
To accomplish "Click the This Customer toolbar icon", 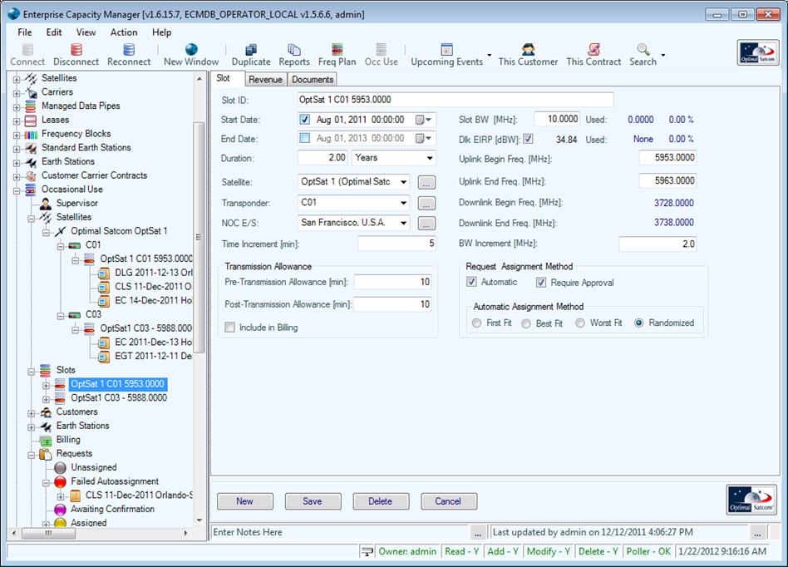I will 528,49.
